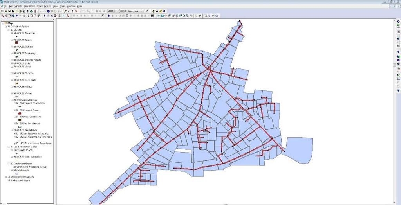Expand the MOUSE Storage Nodes layer
This screenshot has height=205, width=401.
click(x=11, y=60)
